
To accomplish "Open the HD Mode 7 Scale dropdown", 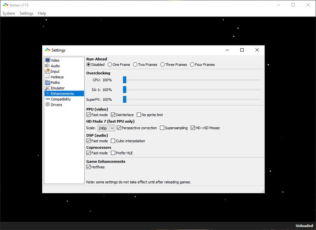I will (x=106, y=128).
